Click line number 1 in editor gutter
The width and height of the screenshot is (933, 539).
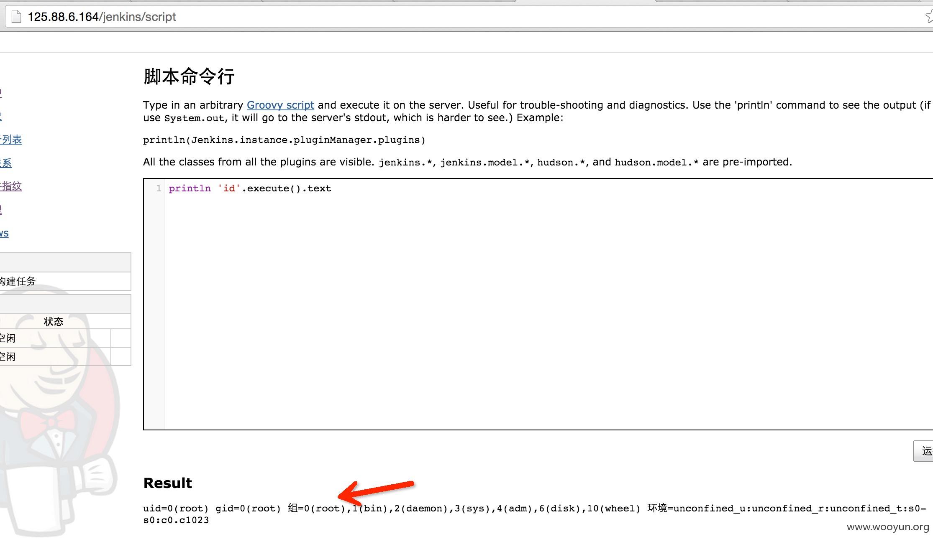click(159, 188)
